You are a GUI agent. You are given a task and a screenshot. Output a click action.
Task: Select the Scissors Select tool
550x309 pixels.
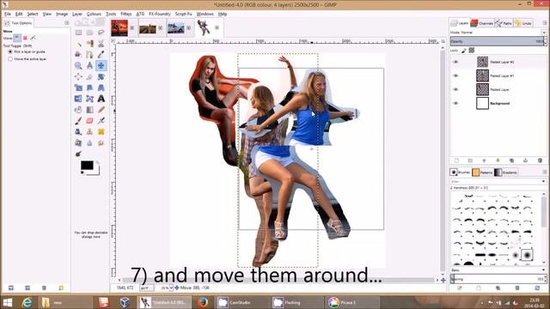[101, 44]
